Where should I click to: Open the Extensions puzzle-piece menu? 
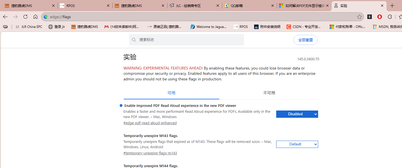[390, 17]
